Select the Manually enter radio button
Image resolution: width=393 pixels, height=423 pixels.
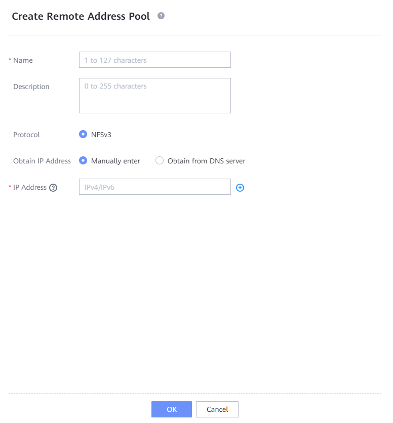83,161
